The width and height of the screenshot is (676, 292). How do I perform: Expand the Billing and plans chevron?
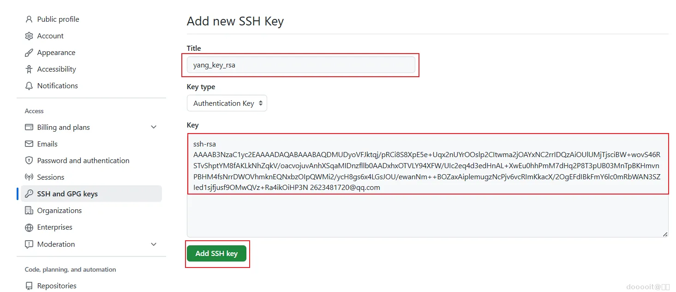point(154,128)
